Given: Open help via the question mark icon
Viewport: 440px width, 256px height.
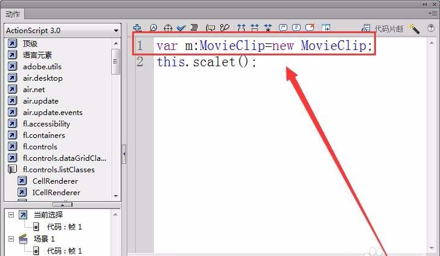Looking at the screenshot, I should pos(431,28).
